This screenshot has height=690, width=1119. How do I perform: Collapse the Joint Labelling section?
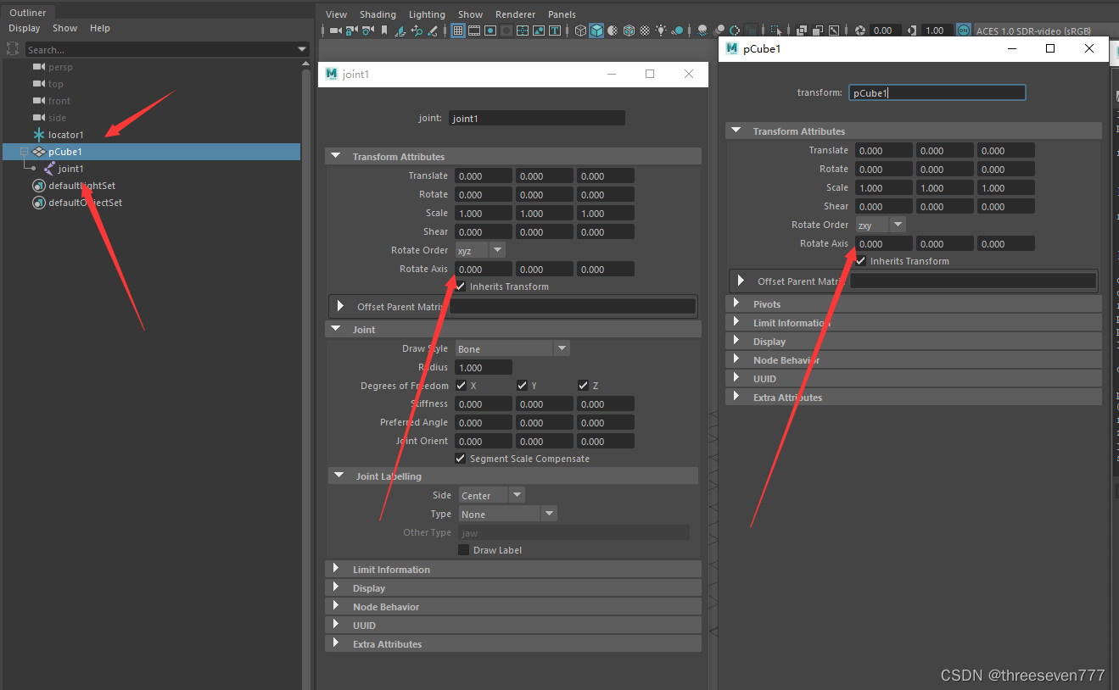pos(339,476)
